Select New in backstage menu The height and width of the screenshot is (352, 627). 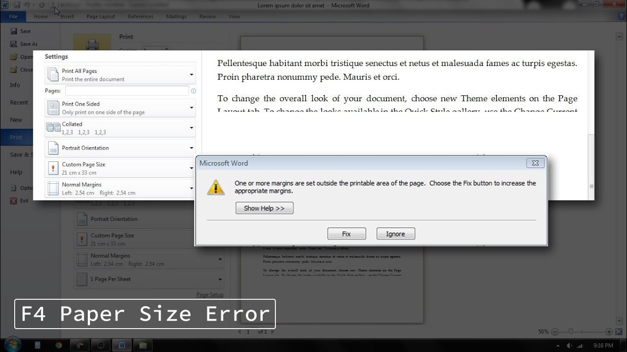(x=16, y=120)
